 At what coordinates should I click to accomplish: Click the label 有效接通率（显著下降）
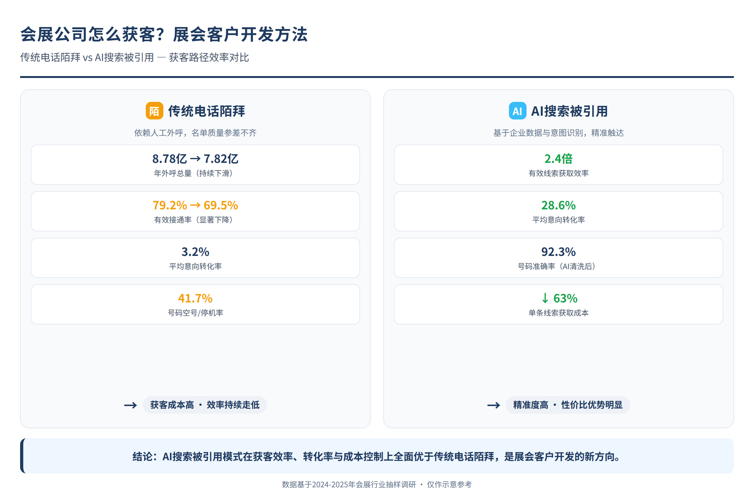[x=195, y=220]
